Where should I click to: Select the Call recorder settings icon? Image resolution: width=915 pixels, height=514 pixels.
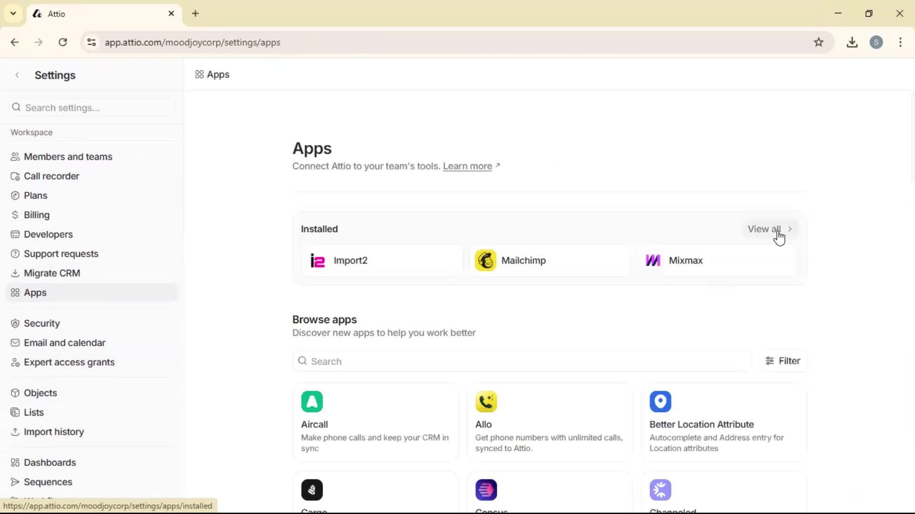click(x=15, y=176)
